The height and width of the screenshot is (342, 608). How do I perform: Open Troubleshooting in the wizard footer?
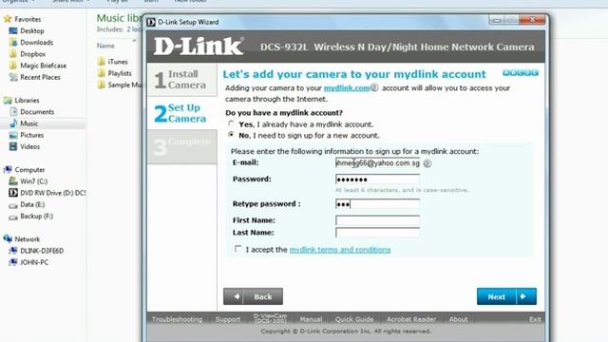(177, 319)
